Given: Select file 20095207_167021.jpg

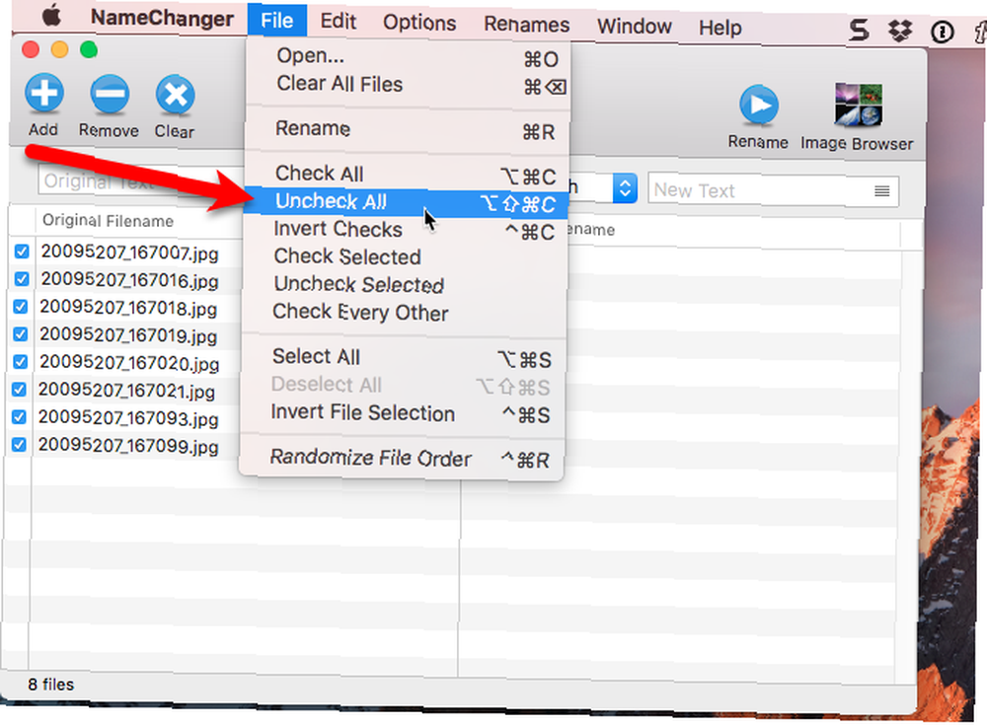Looking at the screenshot, I should click(x=126, y=391).
